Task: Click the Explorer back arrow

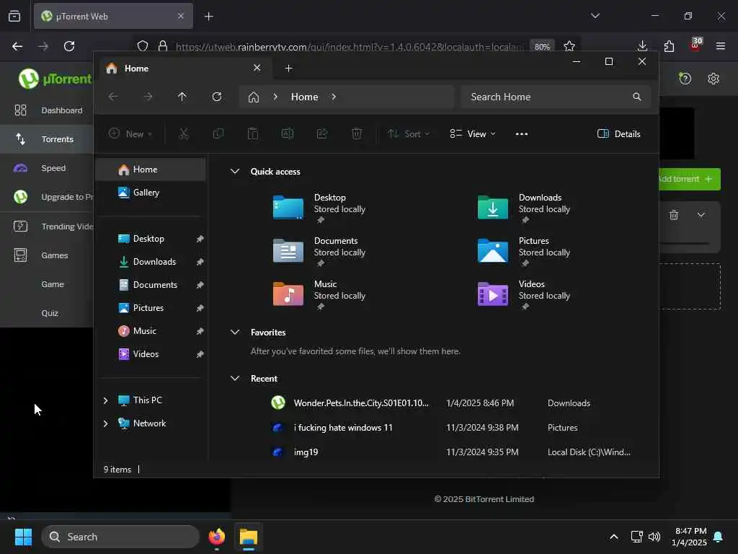Action: pyautogui.click(x=113, y=97)
